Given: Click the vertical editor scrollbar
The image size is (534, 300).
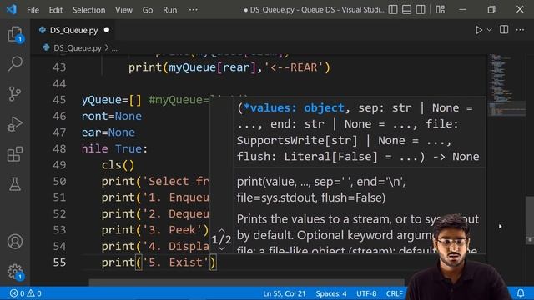Looking at the screenshot, I should tap(530, 220).
